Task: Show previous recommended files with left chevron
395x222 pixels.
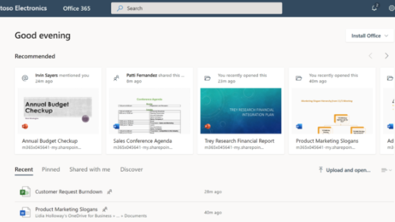Action: tap(370, 56)
